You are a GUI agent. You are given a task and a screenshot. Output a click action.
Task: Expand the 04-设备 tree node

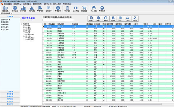(x=24, y=31)
